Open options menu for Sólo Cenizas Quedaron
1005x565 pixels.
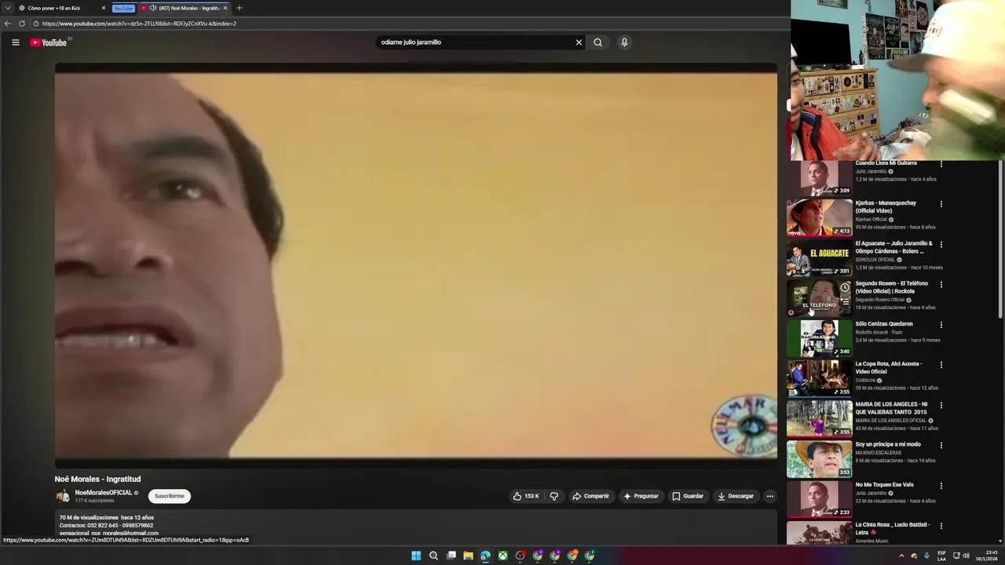click(x=941, y=325)
